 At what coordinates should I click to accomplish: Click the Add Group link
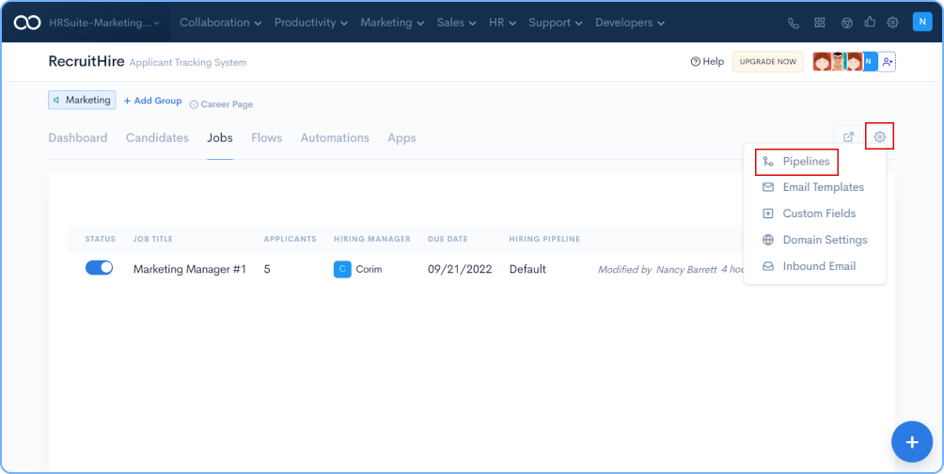152,101
